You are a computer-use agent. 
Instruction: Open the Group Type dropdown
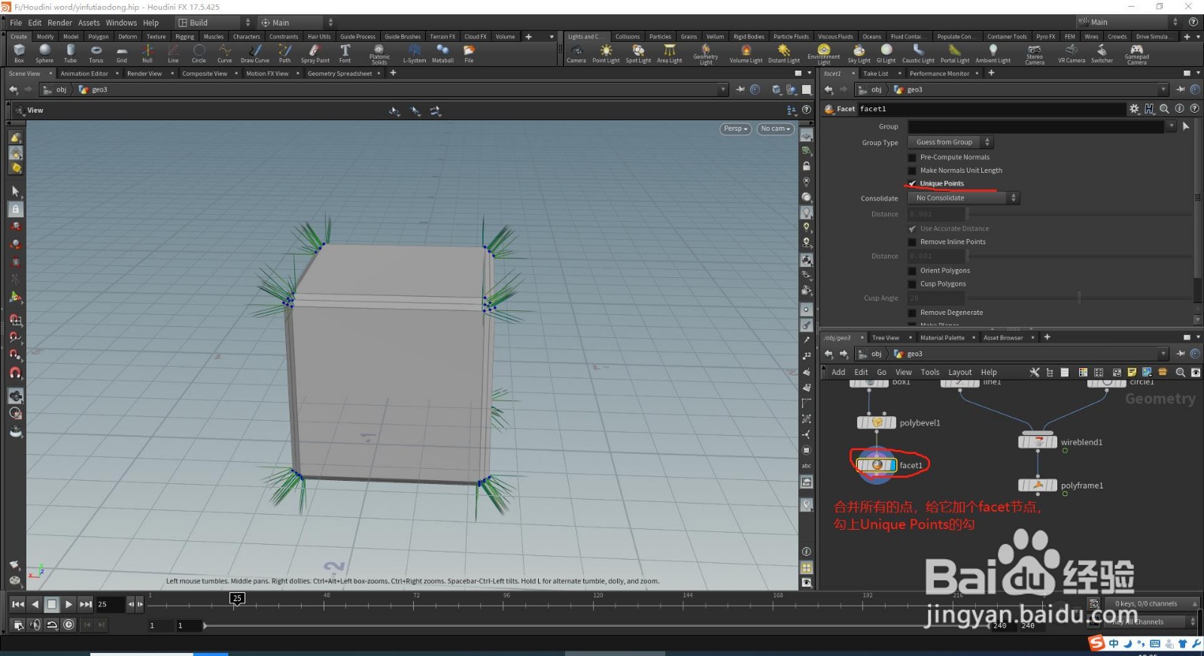(951, 142)
